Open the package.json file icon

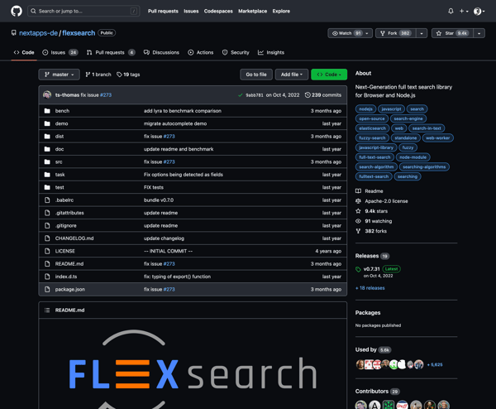pyautogui.click(x=47, y=289)
